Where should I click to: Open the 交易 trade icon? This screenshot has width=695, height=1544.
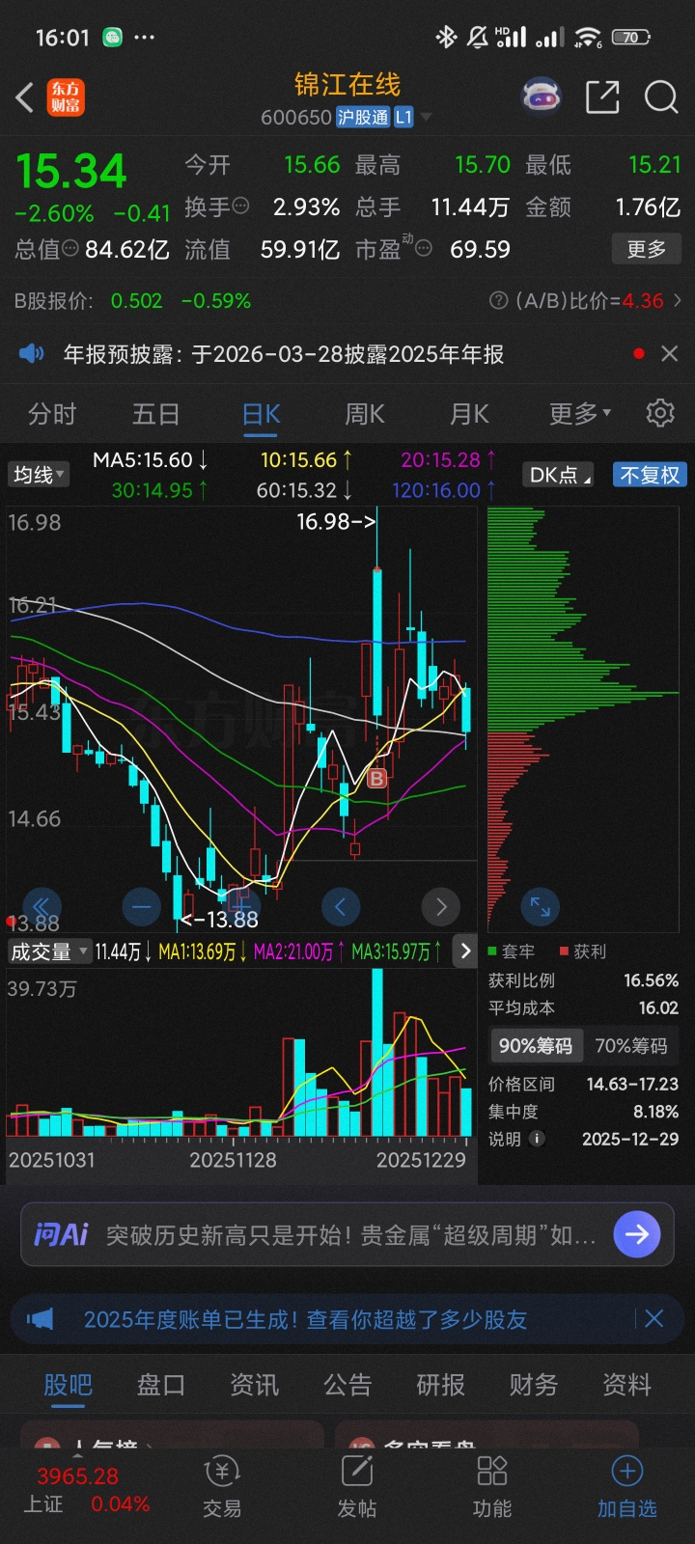(x=222, y=1487)
